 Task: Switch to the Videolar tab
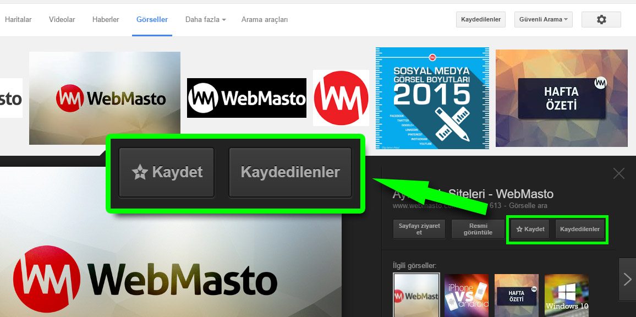62,19
